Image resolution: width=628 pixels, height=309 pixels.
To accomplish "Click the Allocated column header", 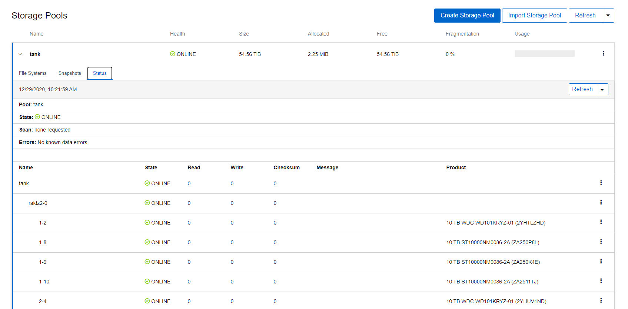I will [x=318, y=34].
